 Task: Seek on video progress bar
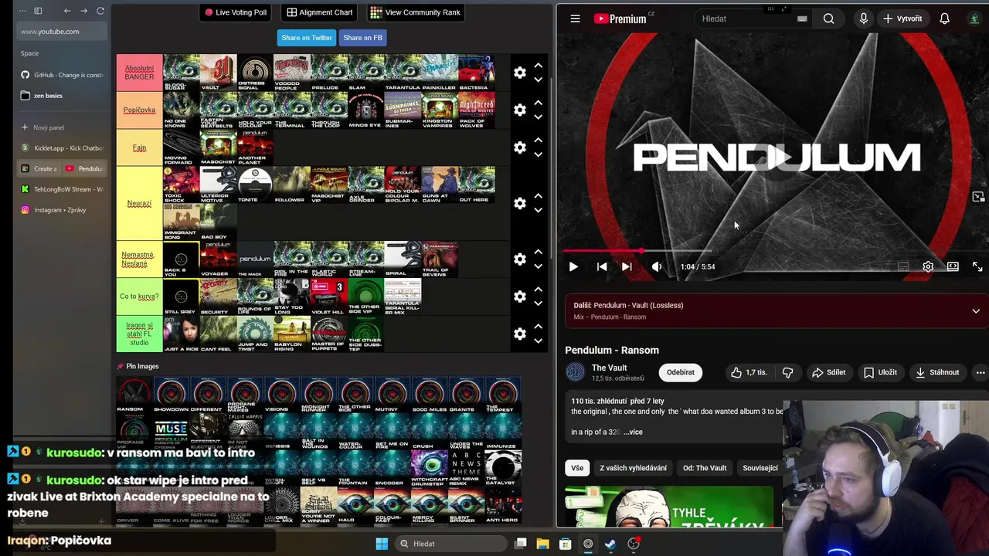773,251
